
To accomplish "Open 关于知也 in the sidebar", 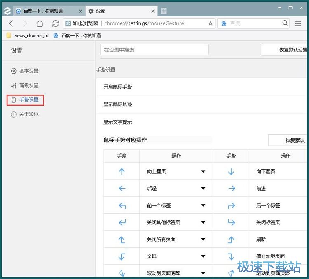I will tap(25, 114).
